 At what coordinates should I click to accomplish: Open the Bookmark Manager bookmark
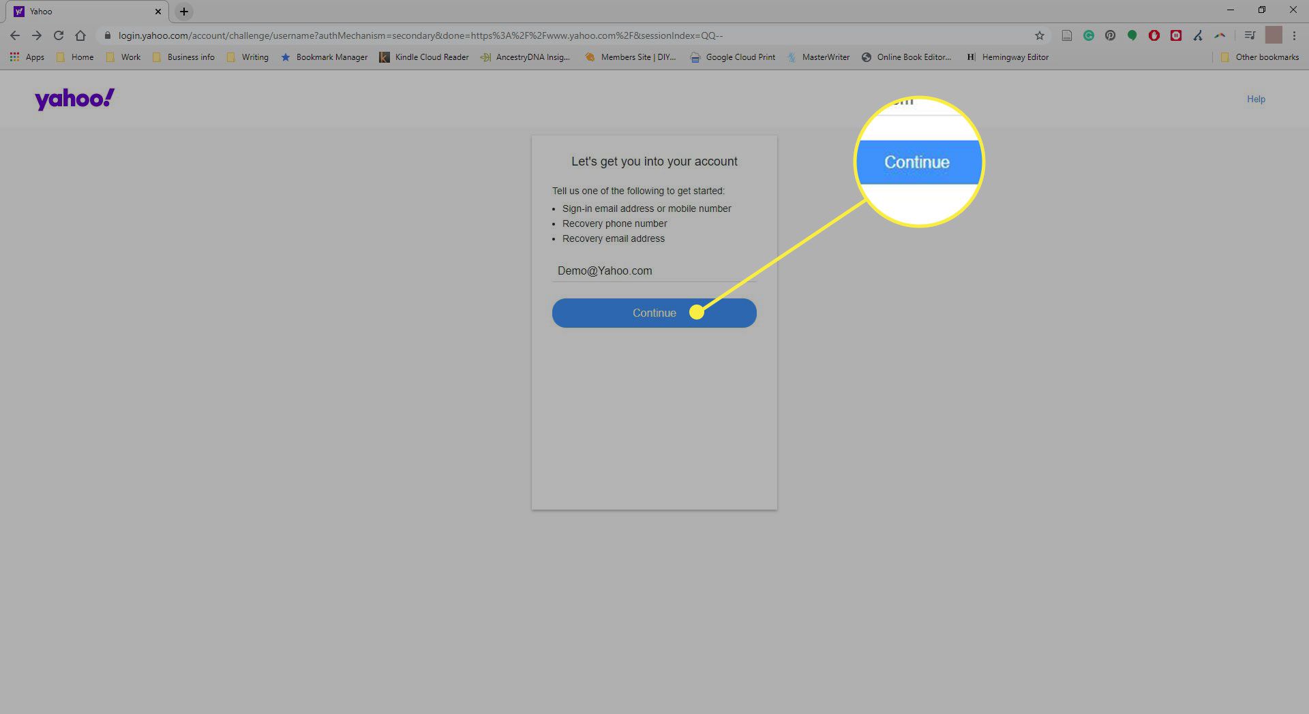click(325, 57)
